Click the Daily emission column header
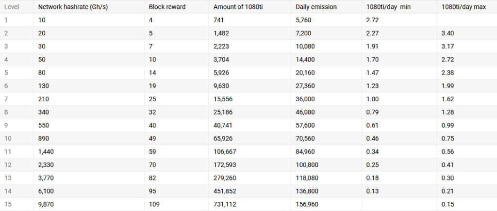This screenshot has height=211, width=497. (x=326, y=7)
